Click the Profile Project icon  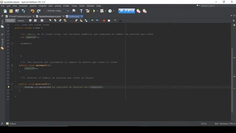pyautogui.click(x=110, y=11)
